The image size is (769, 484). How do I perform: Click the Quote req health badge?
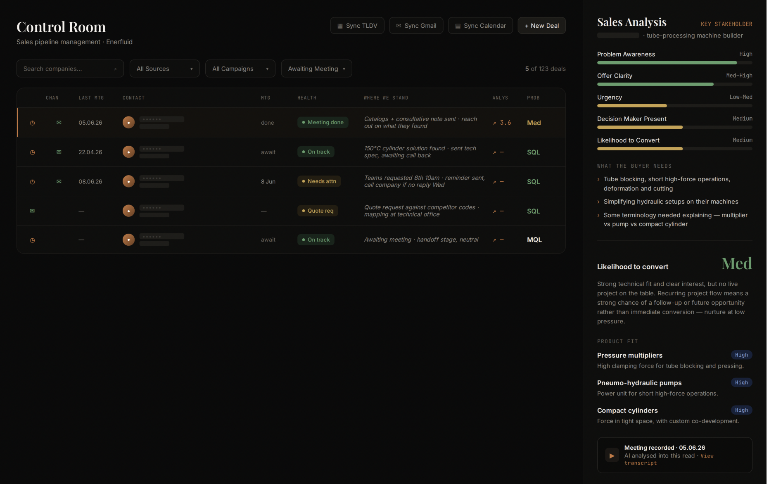318,211
